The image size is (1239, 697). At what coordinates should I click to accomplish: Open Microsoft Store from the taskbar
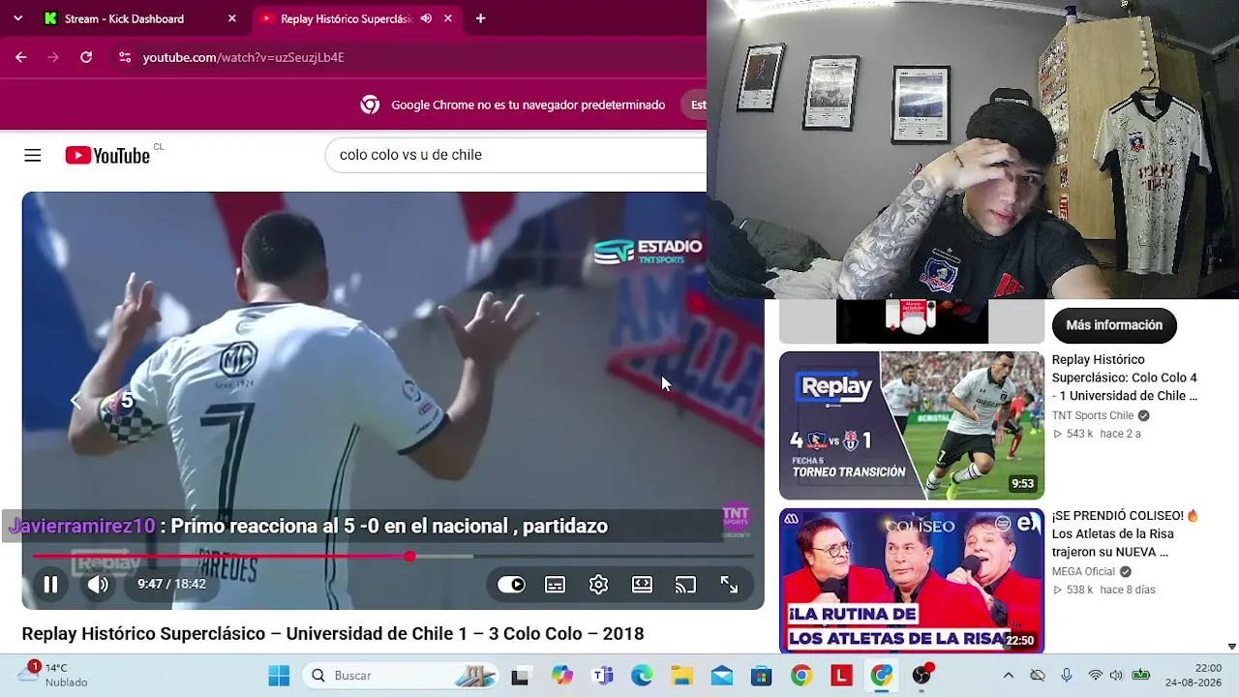762,676
